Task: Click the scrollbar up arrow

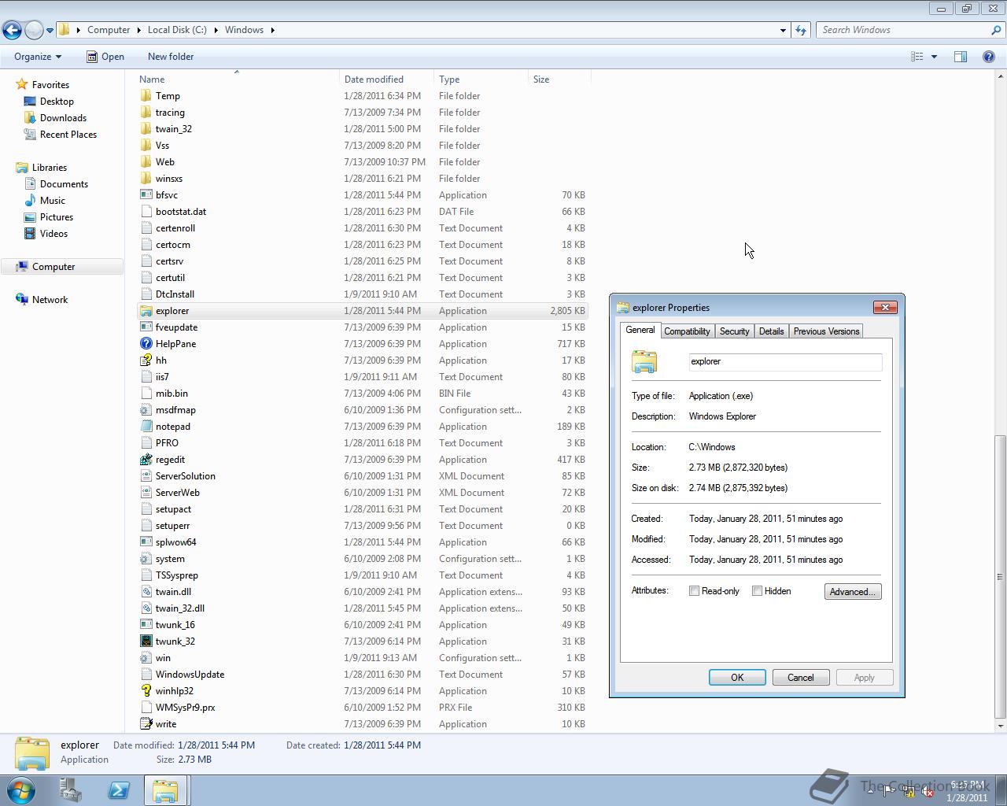Action: click(1001, 77)
